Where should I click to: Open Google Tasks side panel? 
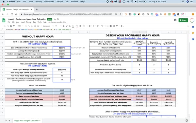[x=193, y=39]
